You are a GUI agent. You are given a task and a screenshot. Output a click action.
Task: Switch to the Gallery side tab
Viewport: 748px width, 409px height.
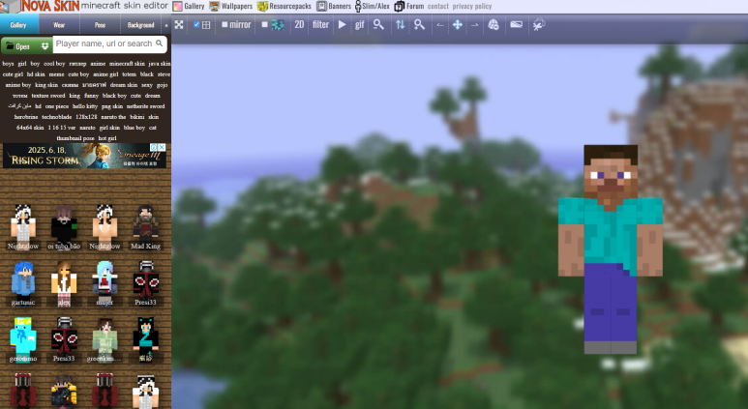pyautogui.click(x=18, y=25)
